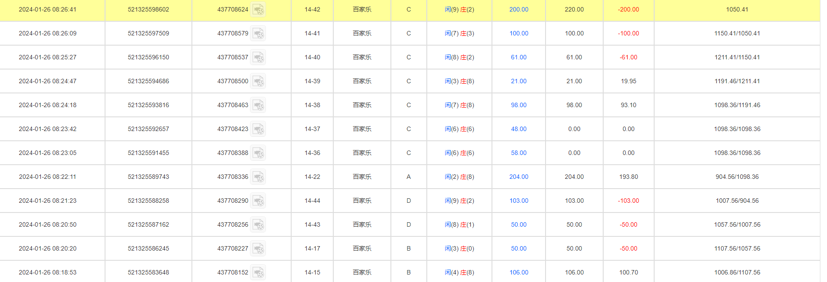Click replay icon beside game 437708336
The width and height of the screenshot is (827, 282).
coord(258,177)
